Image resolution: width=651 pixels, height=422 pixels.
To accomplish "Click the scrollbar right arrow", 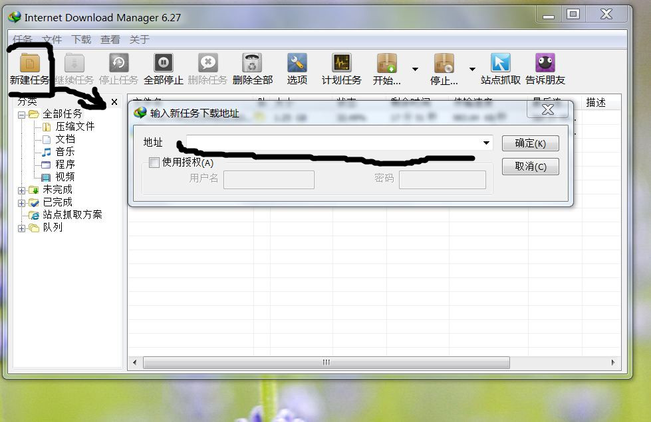I will coord(613,362).
